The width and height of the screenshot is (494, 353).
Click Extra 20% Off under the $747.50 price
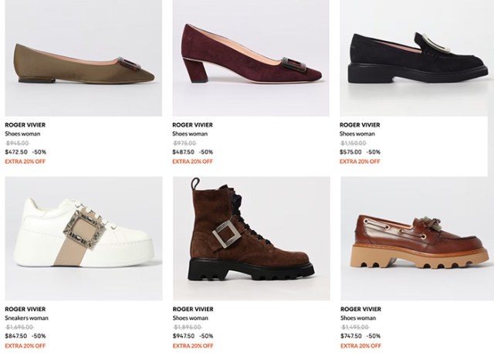pos(360,345)
